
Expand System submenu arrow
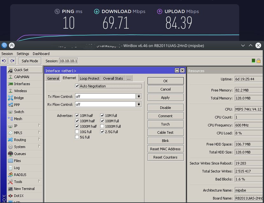pos(39,146)
